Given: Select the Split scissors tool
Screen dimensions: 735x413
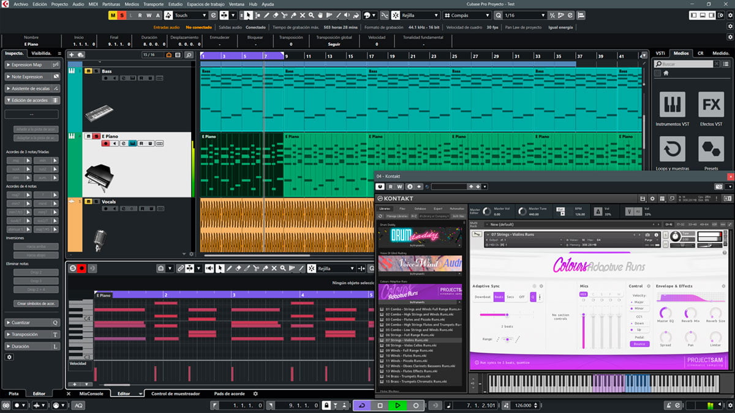Looking at the screenshot, I should click(285, 15).
